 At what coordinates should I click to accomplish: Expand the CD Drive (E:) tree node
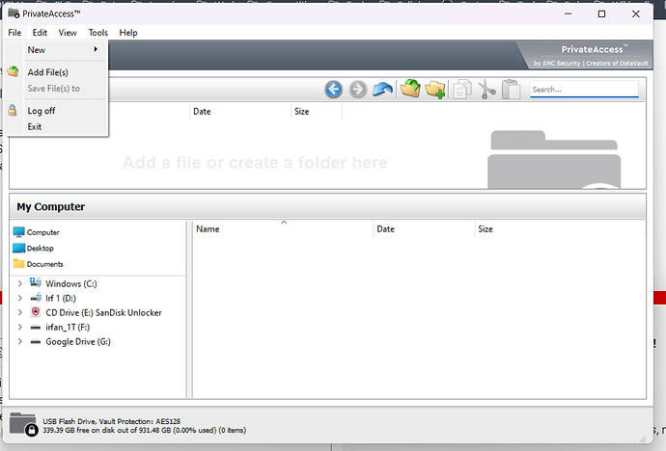click(x=19, y=312)
